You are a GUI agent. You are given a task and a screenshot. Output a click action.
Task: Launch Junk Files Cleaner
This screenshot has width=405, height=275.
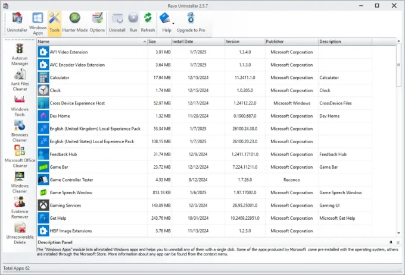[20, 80]
